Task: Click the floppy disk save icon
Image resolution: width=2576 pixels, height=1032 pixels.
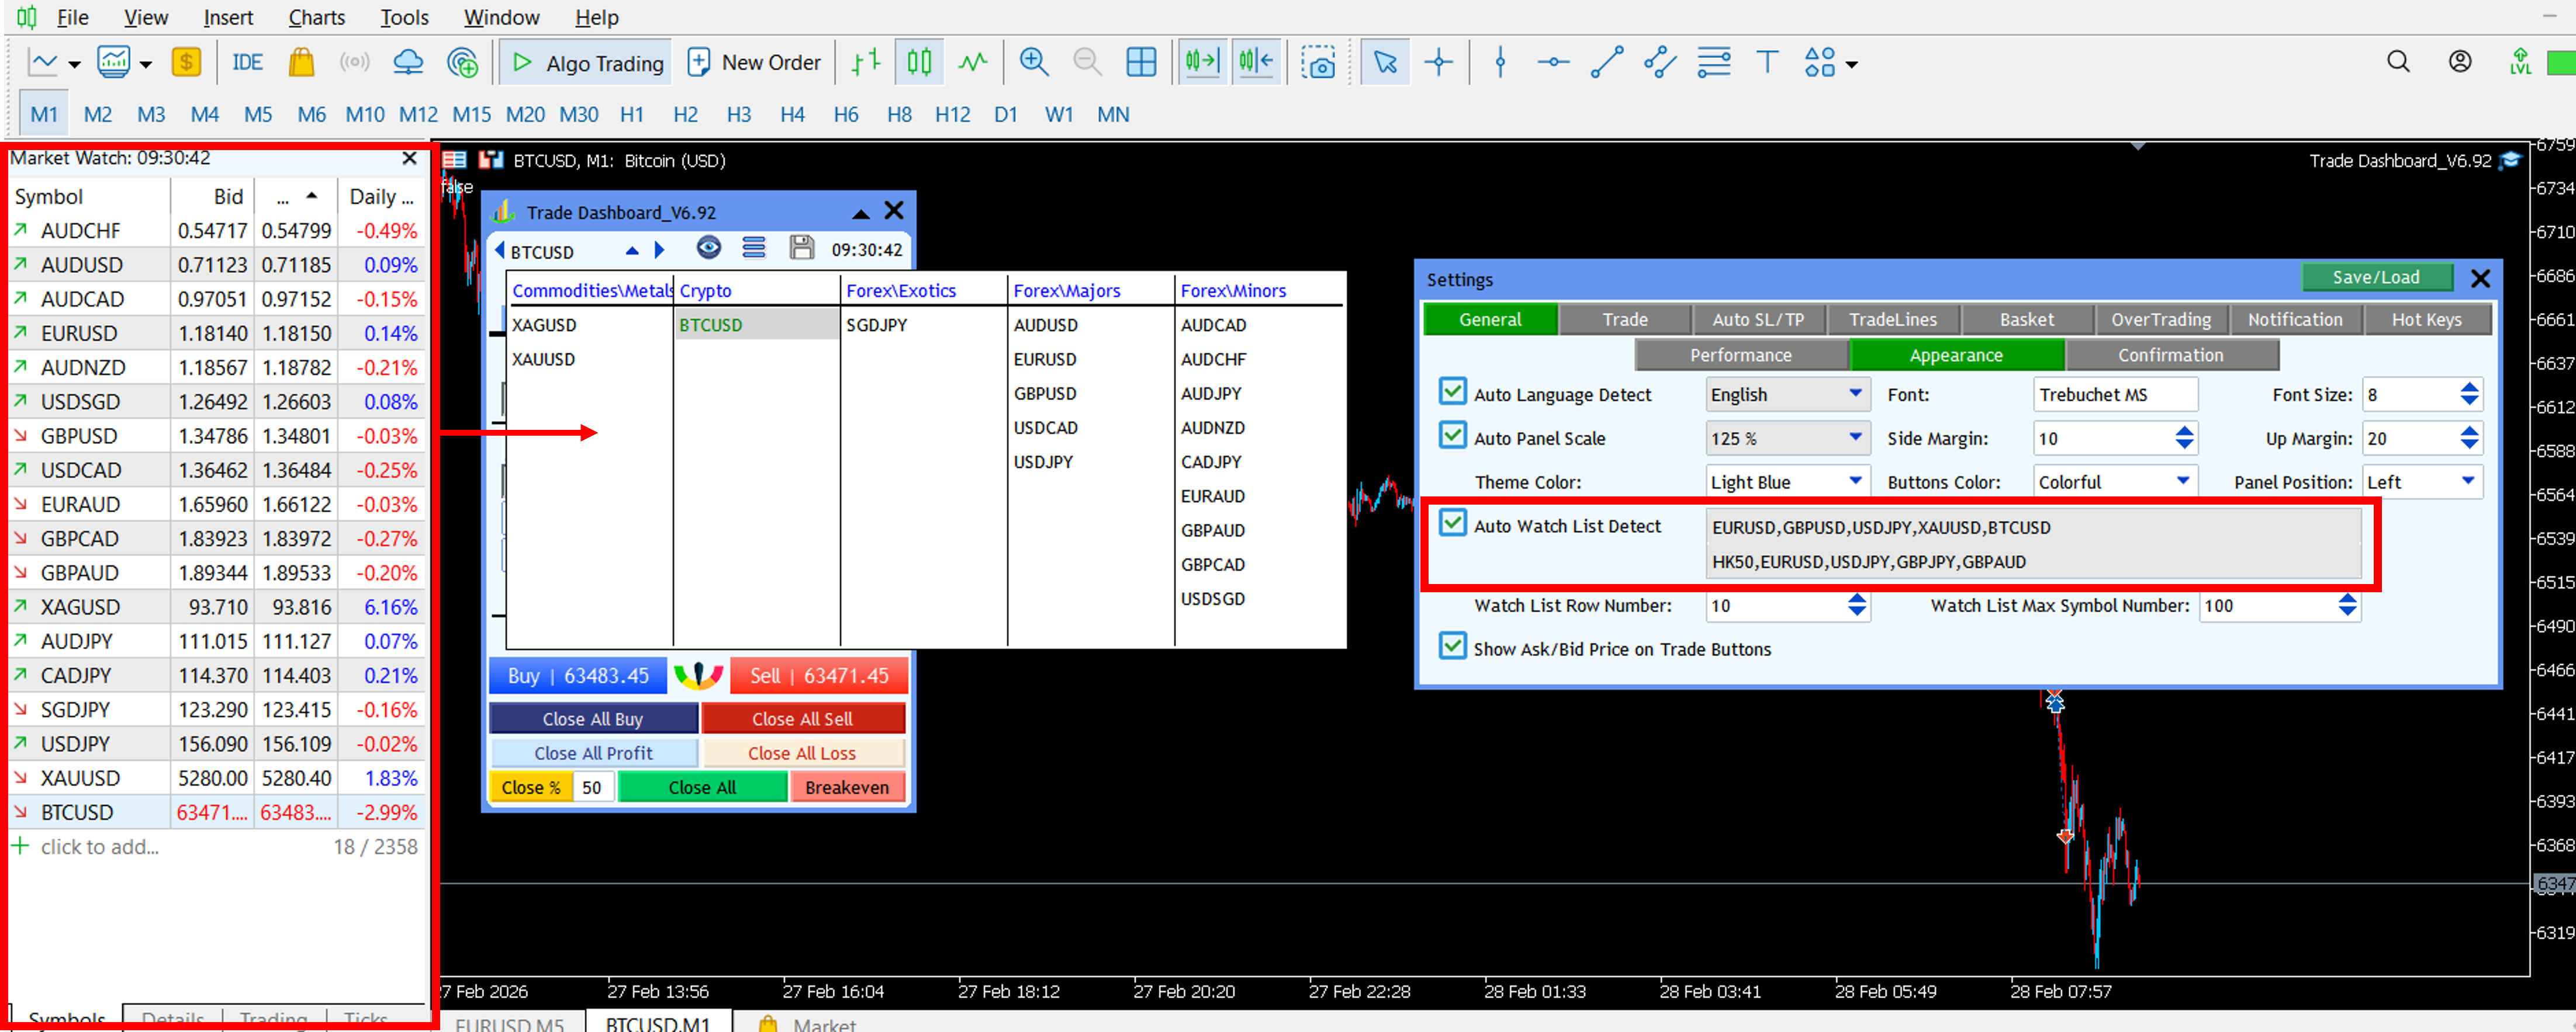Action: (x=801, y=248)
